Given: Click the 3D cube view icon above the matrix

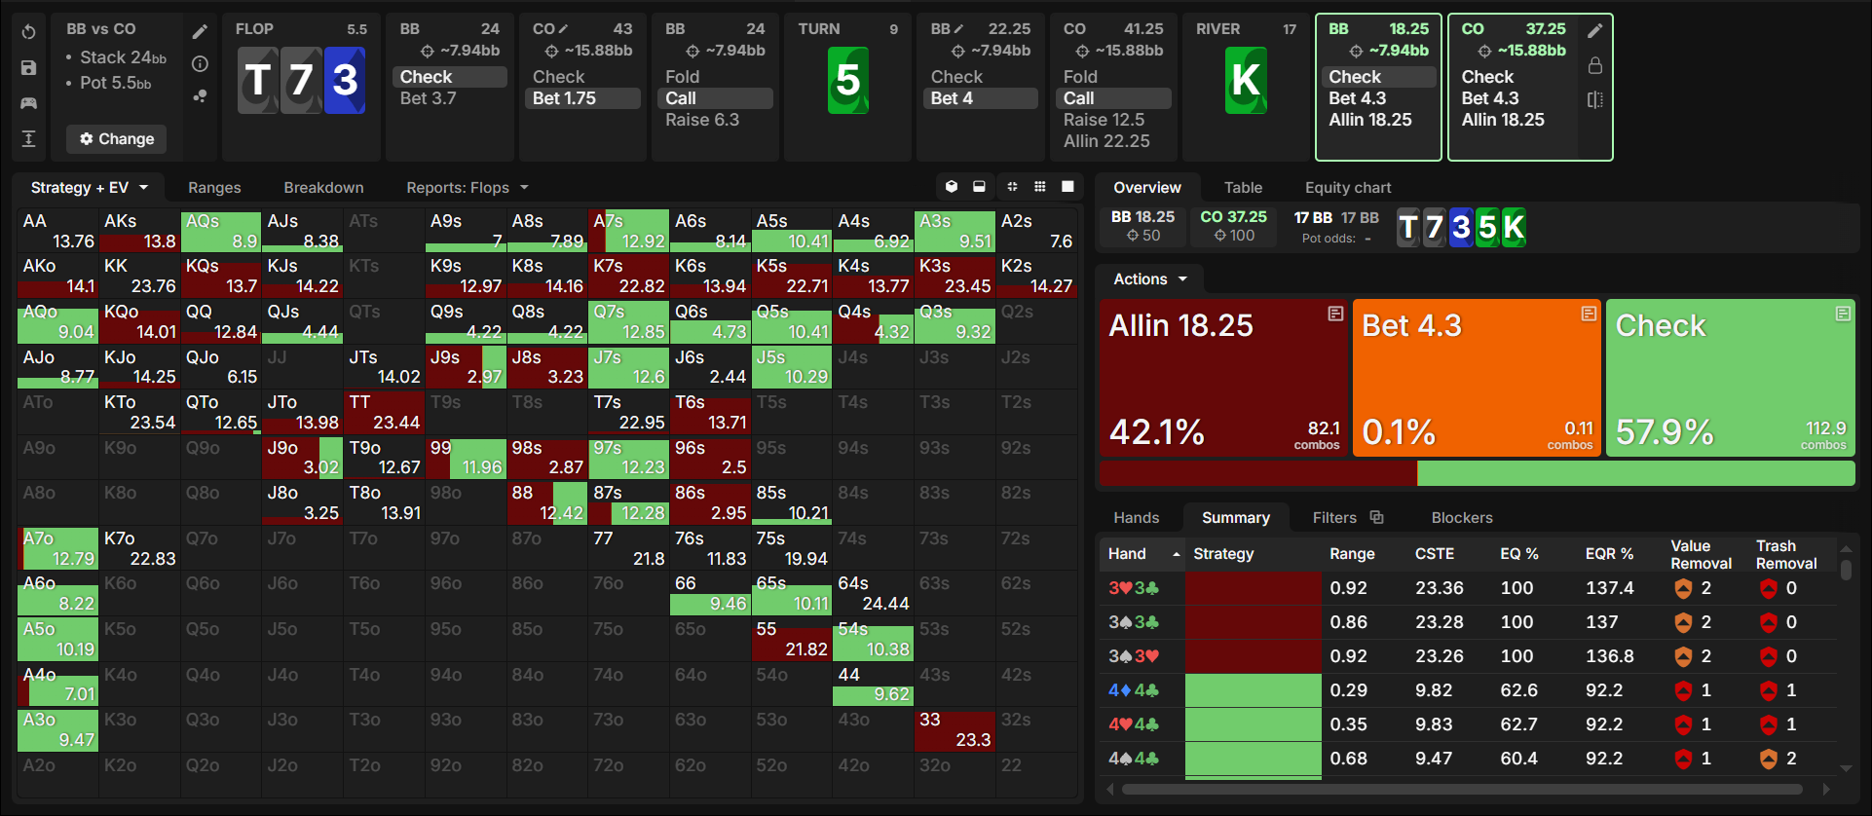Looking at the screenshot, I should (x=952, y=187).
